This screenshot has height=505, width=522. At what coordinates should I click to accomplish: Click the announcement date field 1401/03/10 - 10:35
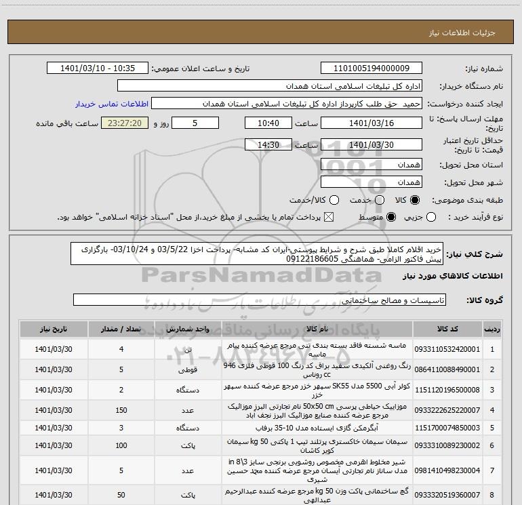[98, 68]
